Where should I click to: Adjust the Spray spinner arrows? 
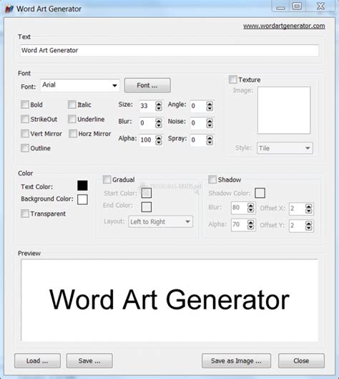tap(210, 140)
